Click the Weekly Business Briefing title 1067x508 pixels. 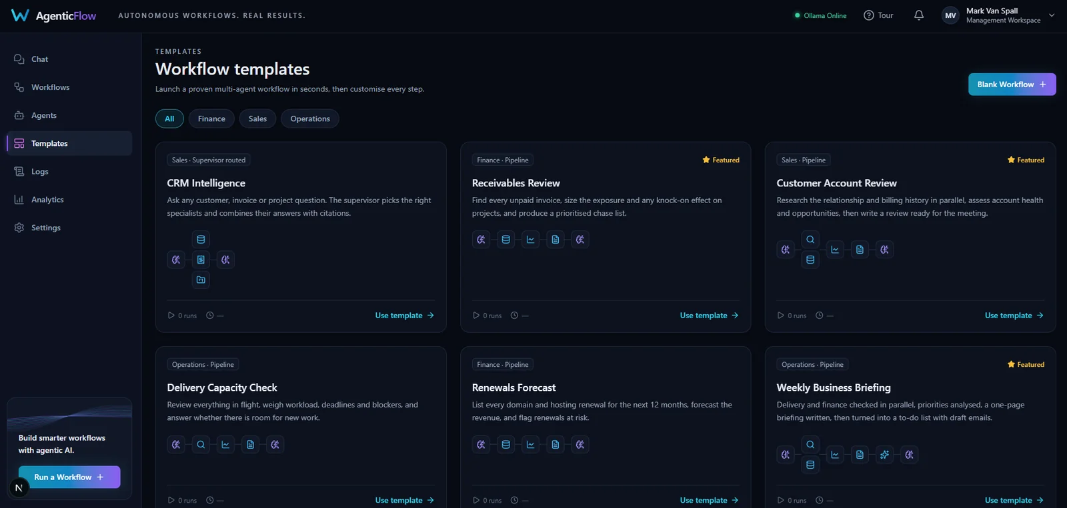pos(834,387)
